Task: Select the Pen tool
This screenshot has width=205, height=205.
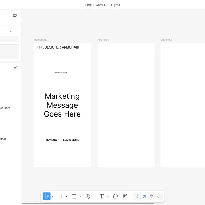Action: 88,196
